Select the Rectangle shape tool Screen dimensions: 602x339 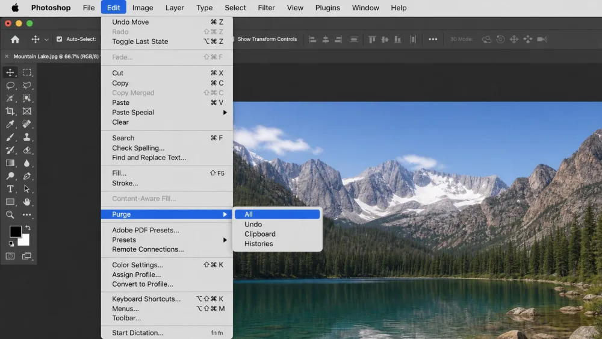click(10, 202)
